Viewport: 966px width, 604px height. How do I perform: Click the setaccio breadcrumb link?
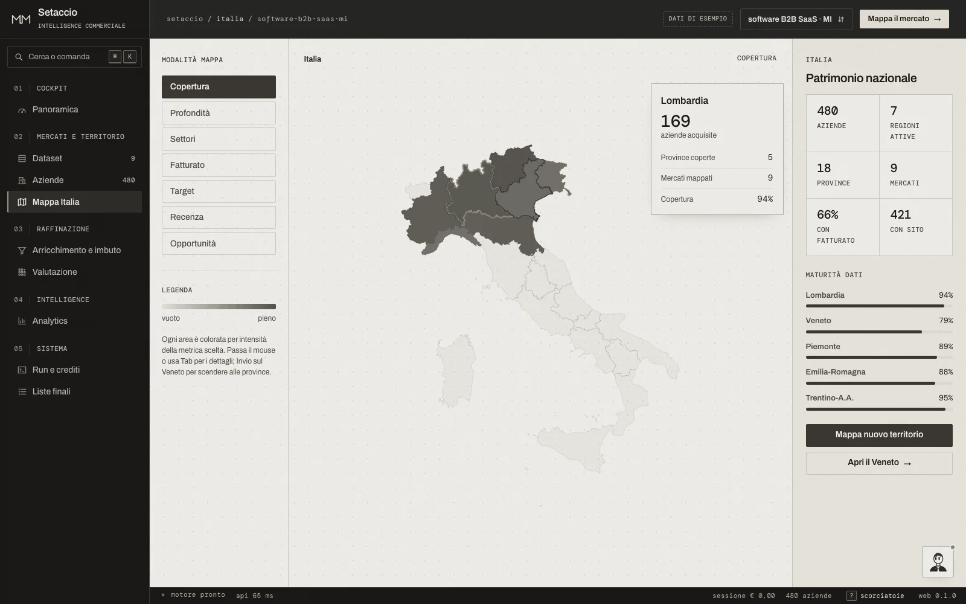pos(185,19)
